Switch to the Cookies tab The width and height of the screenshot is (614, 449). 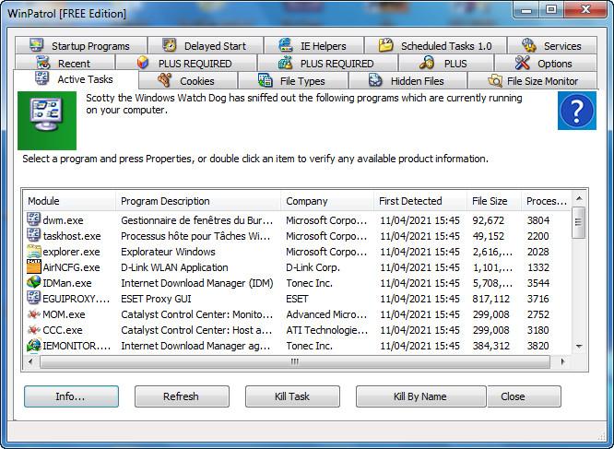click(188, 80)
